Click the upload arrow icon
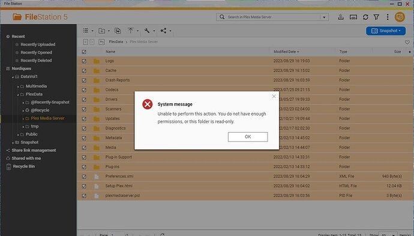Screen dimensions: 414x236 [131, 31]
